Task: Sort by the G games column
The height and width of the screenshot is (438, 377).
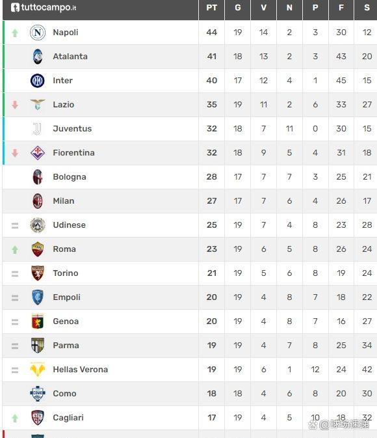Action: [x=237, y=8]
